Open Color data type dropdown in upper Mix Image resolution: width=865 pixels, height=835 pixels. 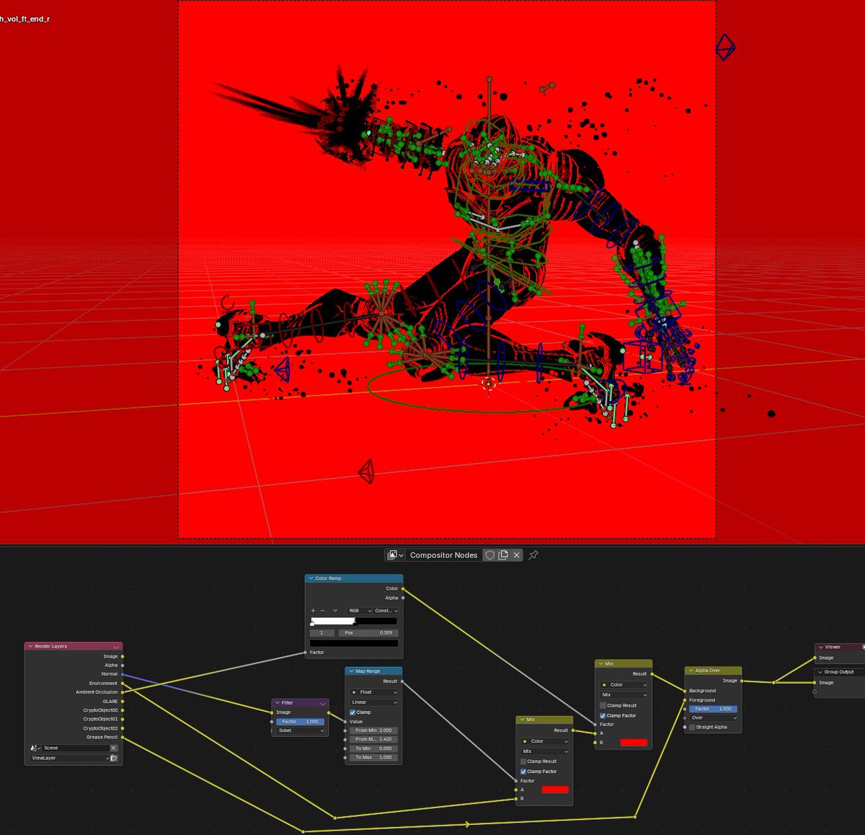tap(624, 685)
